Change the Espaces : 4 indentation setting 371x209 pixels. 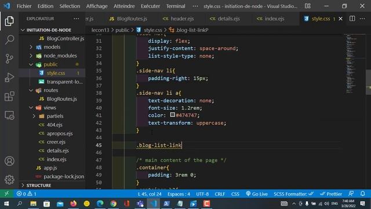pyautogui.click(x=179, y=194)
